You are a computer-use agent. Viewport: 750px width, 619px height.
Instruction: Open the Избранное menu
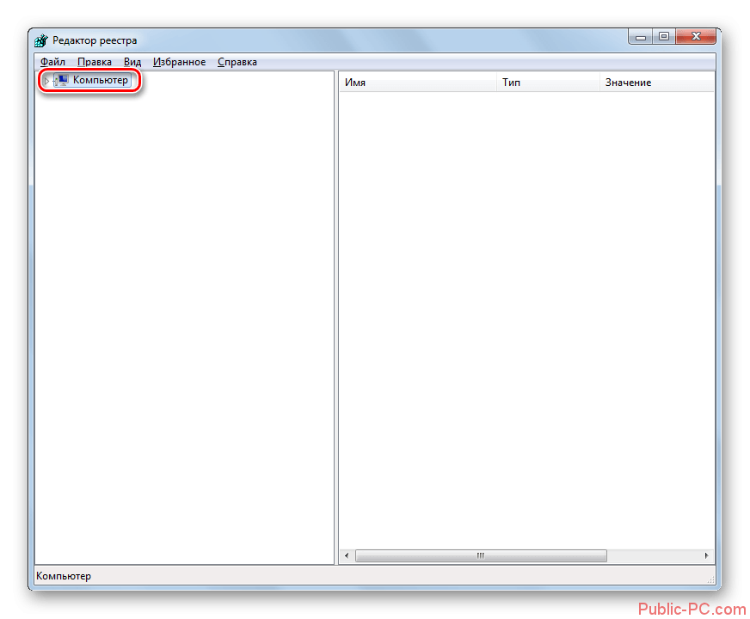pyautogui.click(x=179, y=62)
